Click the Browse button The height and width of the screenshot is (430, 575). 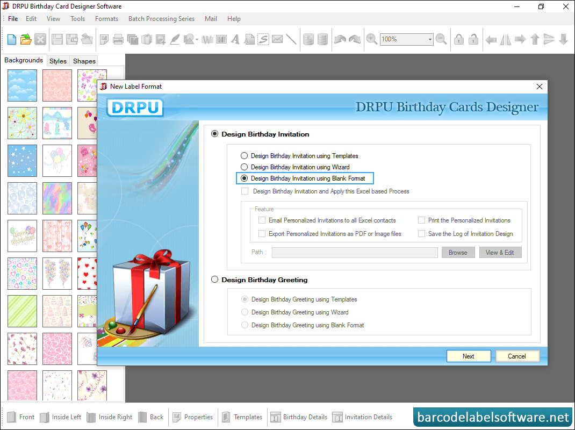tap(458, 253)
